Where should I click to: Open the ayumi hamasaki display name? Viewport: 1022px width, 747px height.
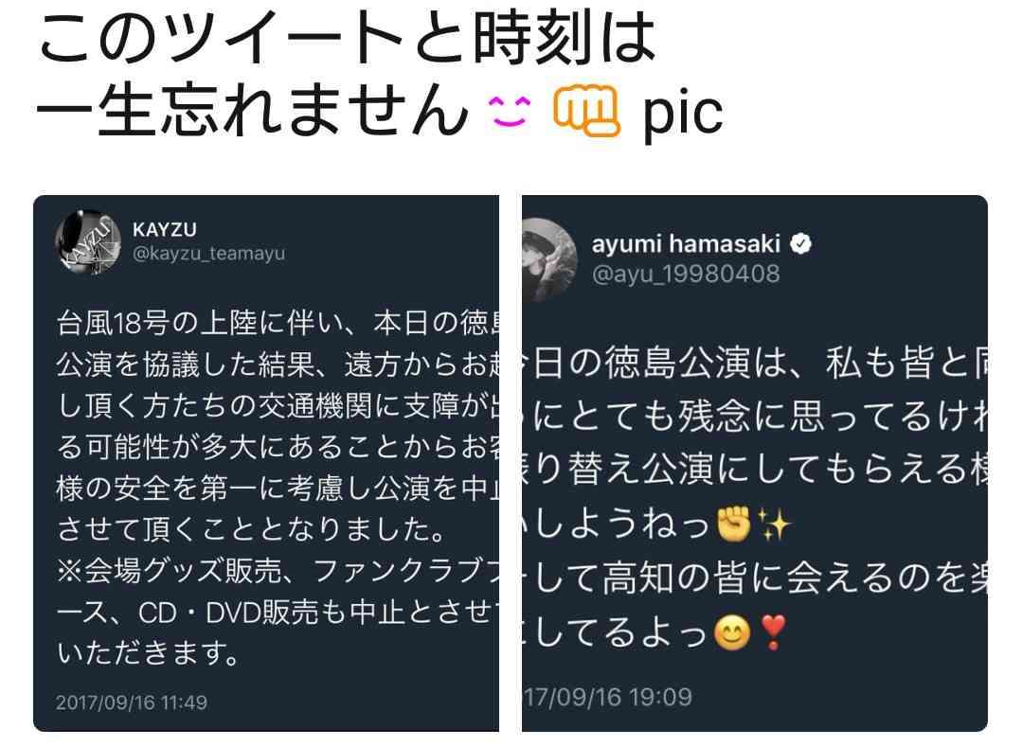[x=686, y=243]
